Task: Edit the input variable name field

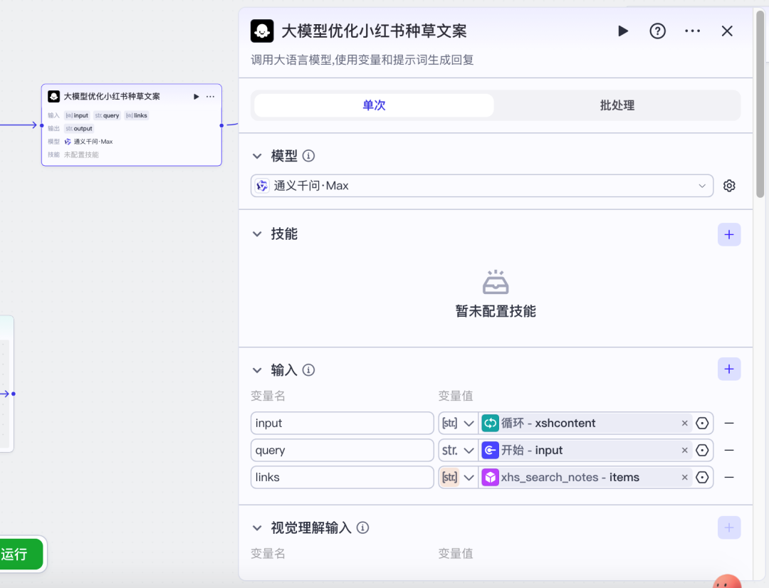Action: pos(342,424)
